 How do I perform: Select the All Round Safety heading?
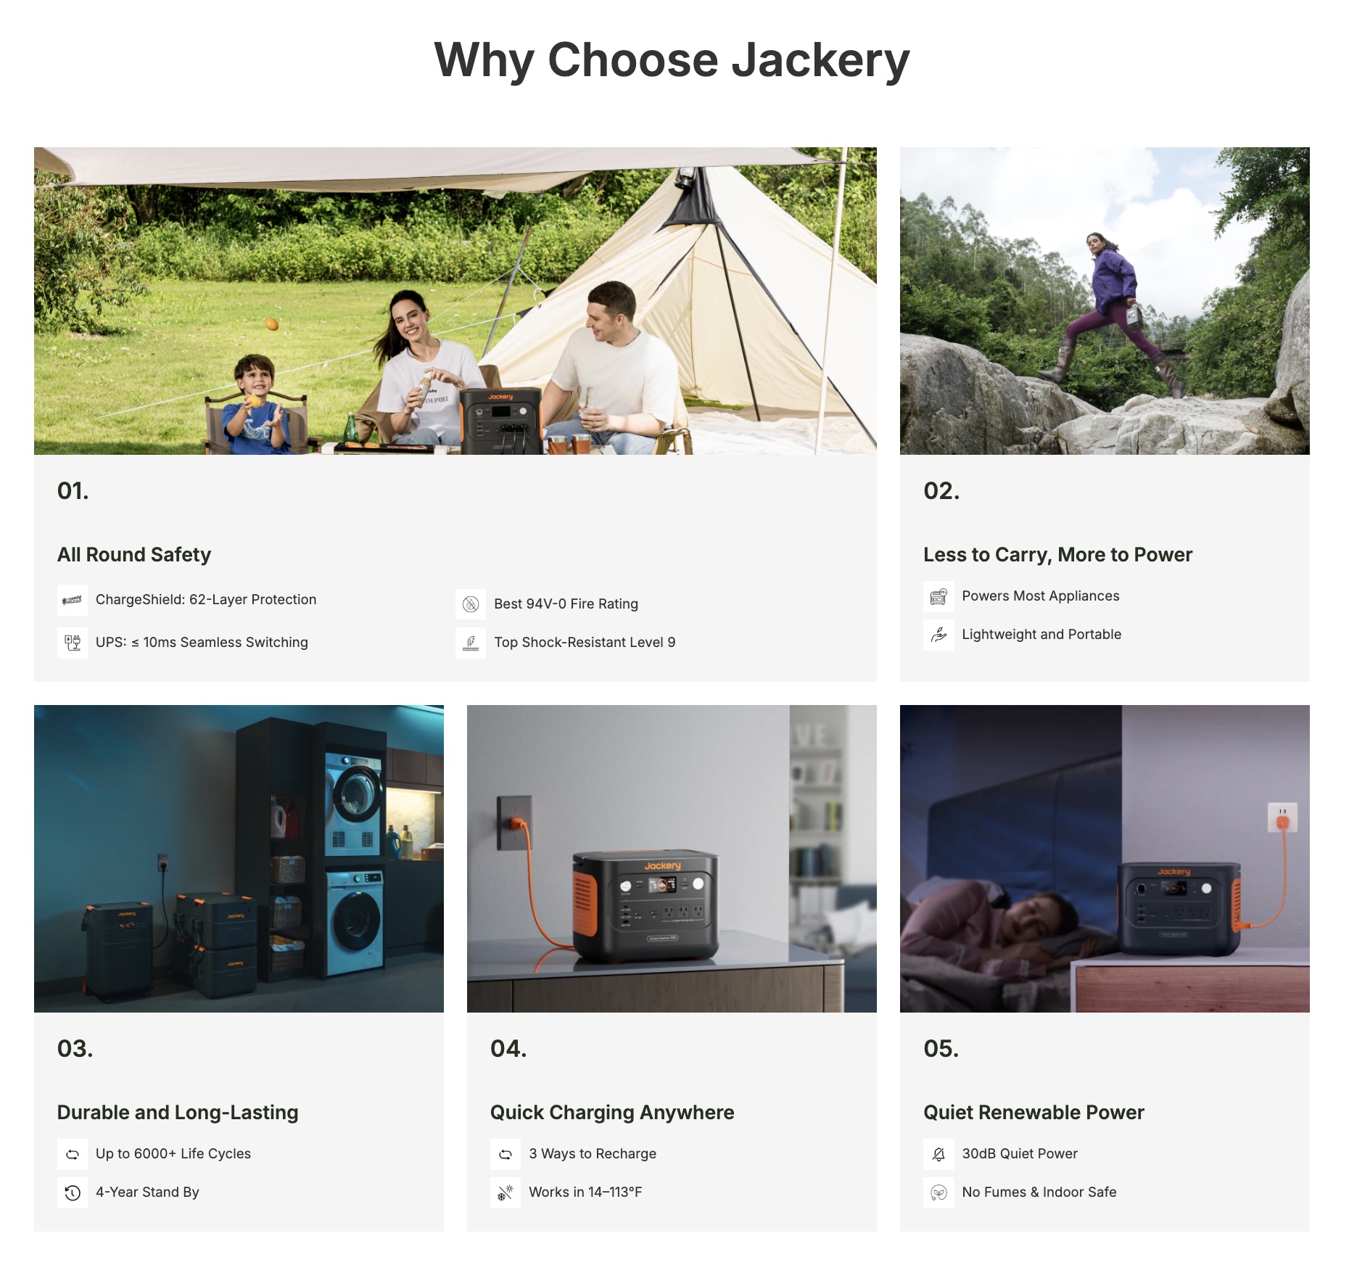coord(134,555)
